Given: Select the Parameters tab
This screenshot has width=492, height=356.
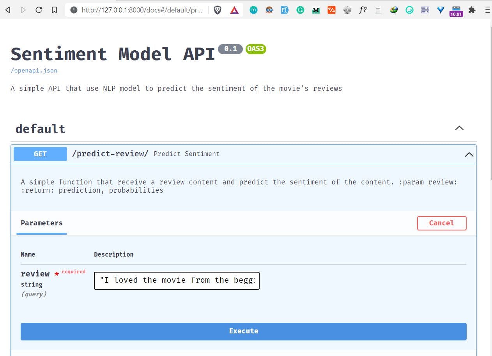Looking at the screenshot, I should coord(42,223).
